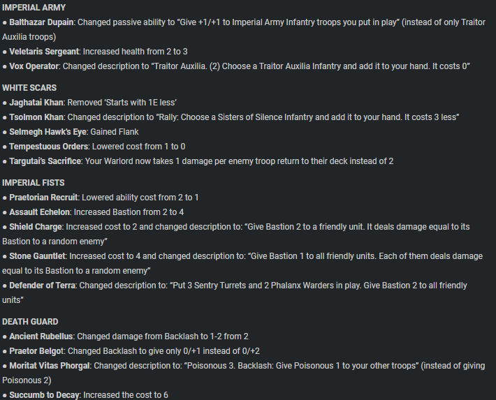Image resolution: width=496 pixels, height=400 pixels.
Task: Click the Ancient Rubellus card name
Action: [x=41, y=336]
